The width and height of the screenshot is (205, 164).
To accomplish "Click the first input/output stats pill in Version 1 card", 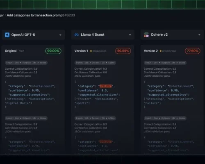I will coord(95,63).
